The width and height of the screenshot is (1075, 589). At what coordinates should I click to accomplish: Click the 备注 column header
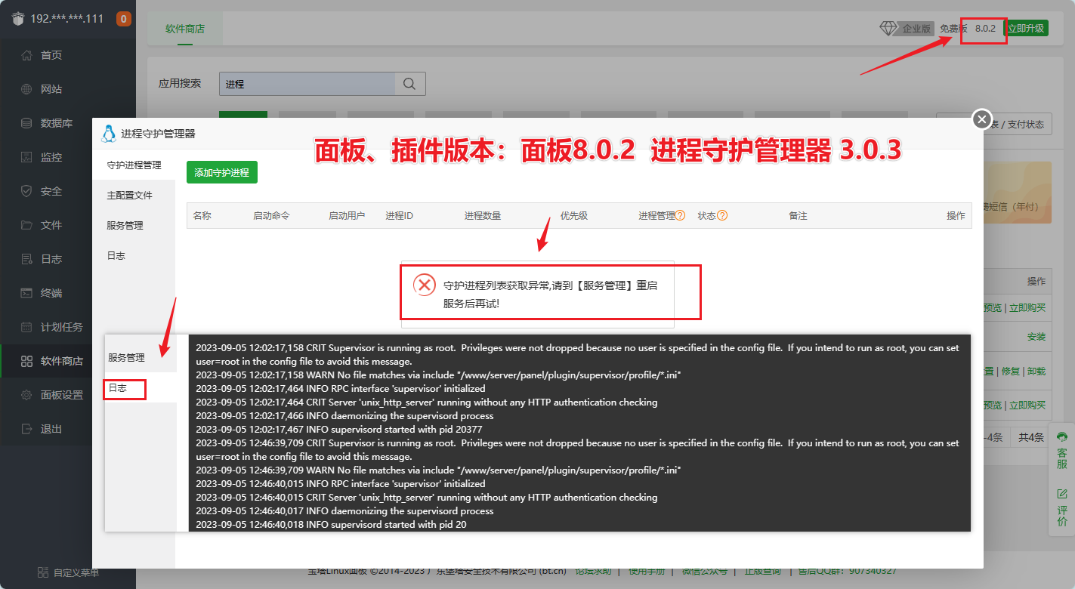799,215
